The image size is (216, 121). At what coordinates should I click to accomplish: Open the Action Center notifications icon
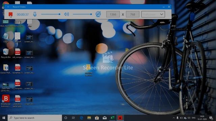211,118
